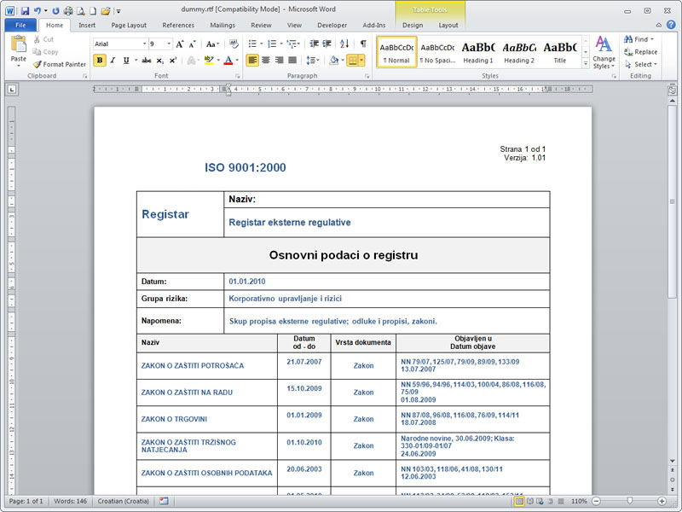Click Quick Print icon in title bar
682x512 pixels.
(x=68, y=10)
